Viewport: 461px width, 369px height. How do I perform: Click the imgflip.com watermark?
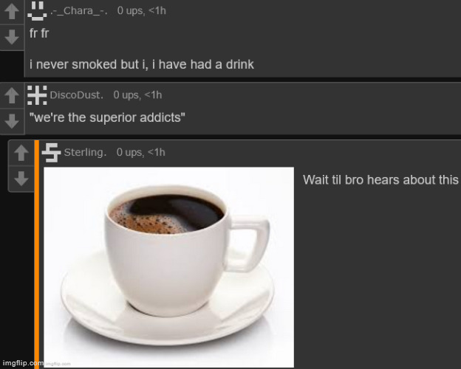(x=22, y=363)
